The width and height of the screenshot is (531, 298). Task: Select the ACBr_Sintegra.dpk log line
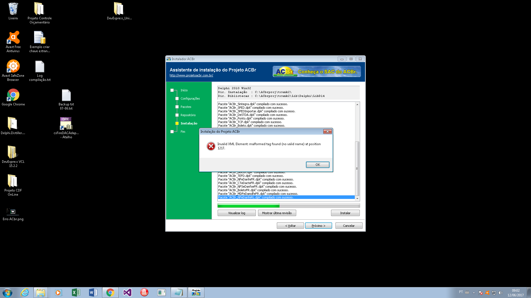[286, 104]
